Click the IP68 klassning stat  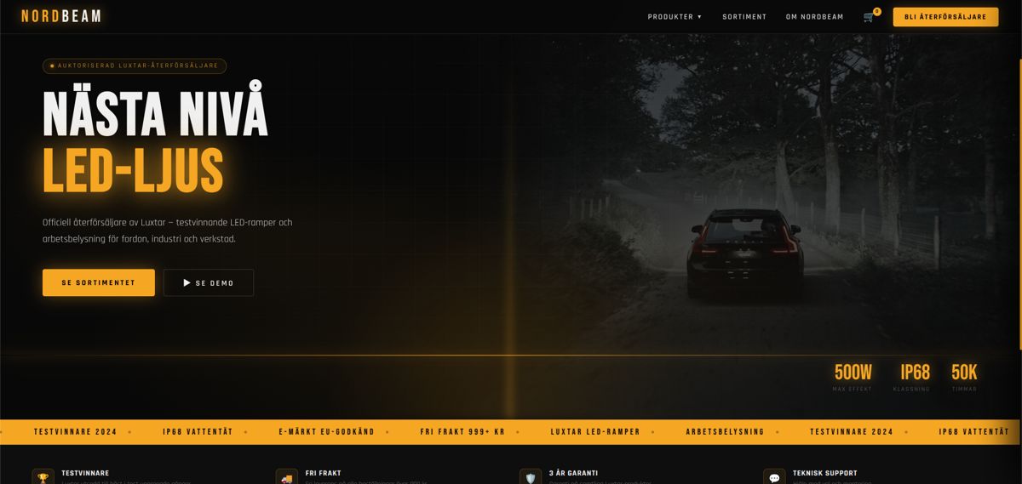[916, 378]
